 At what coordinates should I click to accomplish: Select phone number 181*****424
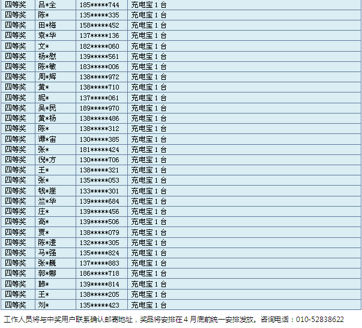click(x=100, y=150)
